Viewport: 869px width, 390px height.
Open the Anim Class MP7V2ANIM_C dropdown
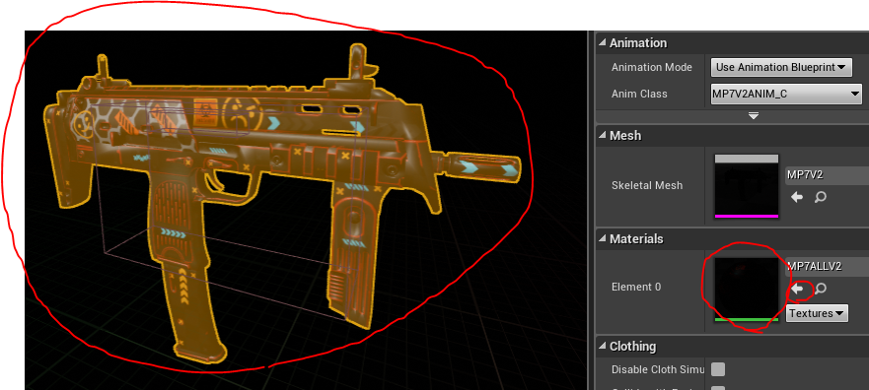click(786, 94)
